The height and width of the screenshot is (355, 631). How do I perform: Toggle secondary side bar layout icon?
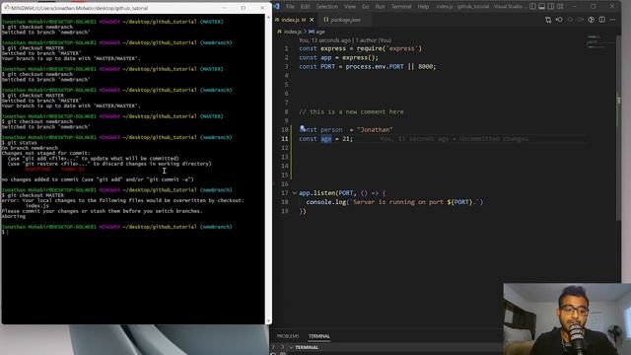551,7
